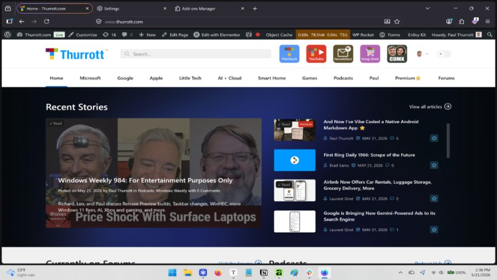Viewport: 497px width, 280px height.
Task: Open admin bar search magnifier
Action: [x=490, y=35]
